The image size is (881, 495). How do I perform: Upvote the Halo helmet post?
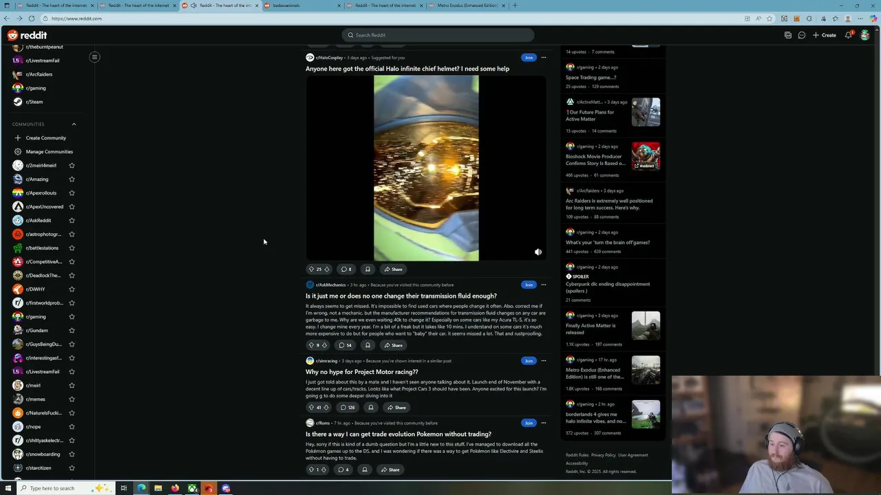(311, 269)
